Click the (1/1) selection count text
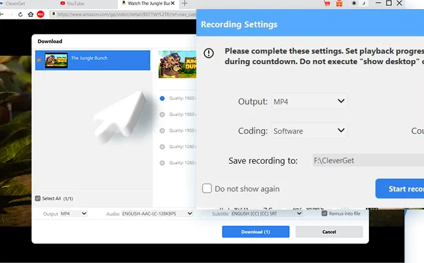 click(68, 199)
